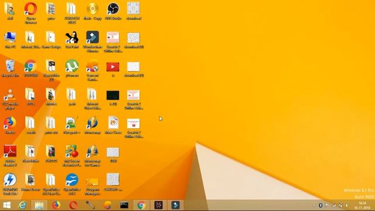Launch My Screen Recorder shortcut
This screenshot has width=375, height=211.
[71, 151]
